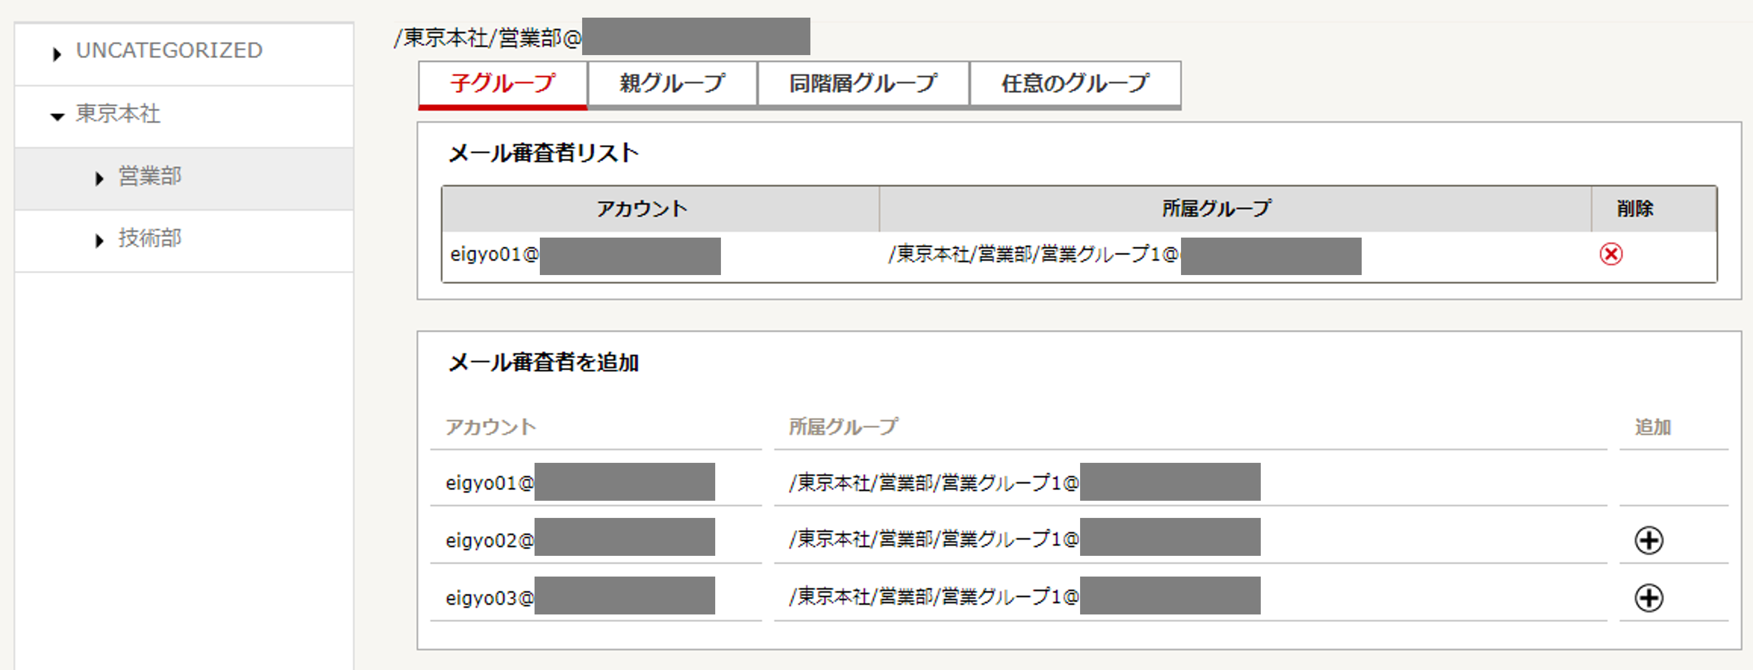The width and height of the screenshot is (1753, 670).
Task: Expand the 技術部 node arrow
Action: coord(99,240)
